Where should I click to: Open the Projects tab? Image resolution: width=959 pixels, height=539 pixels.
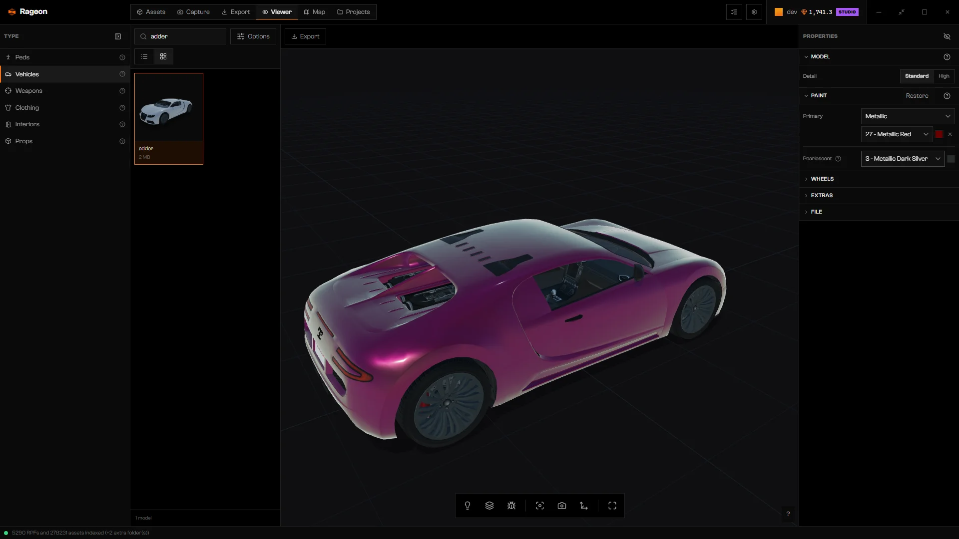[x=353, y=12]
